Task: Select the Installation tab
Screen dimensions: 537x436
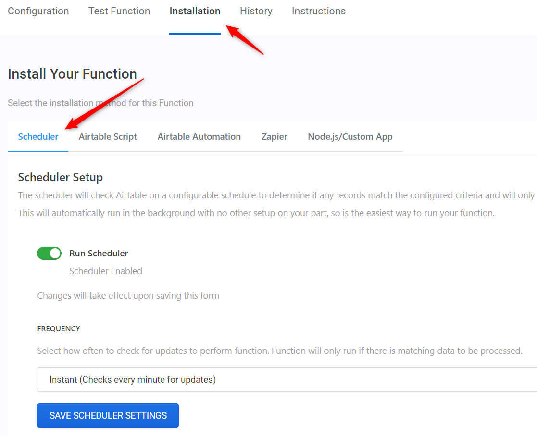Action: pos(195,11)
